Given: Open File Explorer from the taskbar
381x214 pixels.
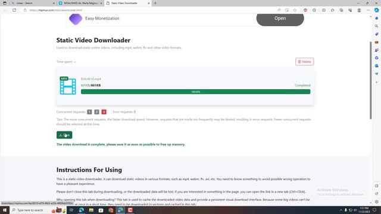Looking at the screenshot, I should 91,210.
